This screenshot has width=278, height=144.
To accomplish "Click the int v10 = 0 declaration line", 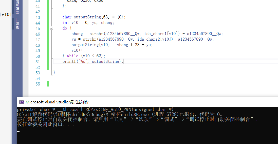I will (88, 23).
